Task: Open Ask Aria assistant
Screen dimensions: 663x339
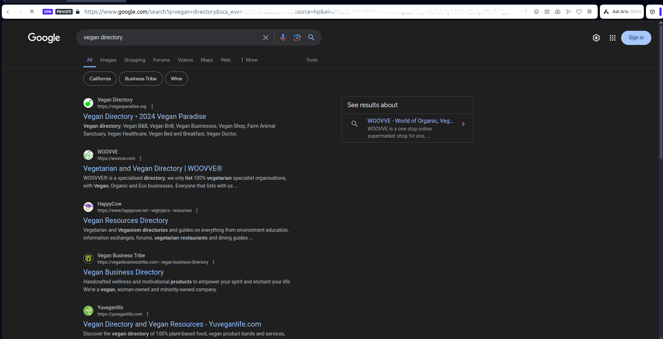Action: coord(622,12)
